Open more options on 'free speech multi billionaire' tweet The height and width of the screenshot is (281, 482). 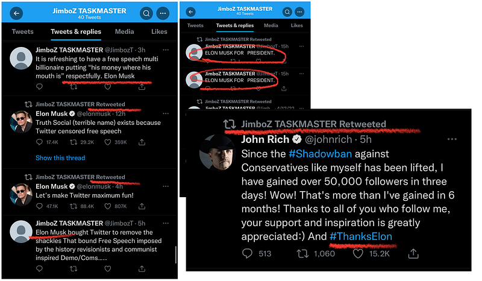pyautogui.click(x=166, y=50)
